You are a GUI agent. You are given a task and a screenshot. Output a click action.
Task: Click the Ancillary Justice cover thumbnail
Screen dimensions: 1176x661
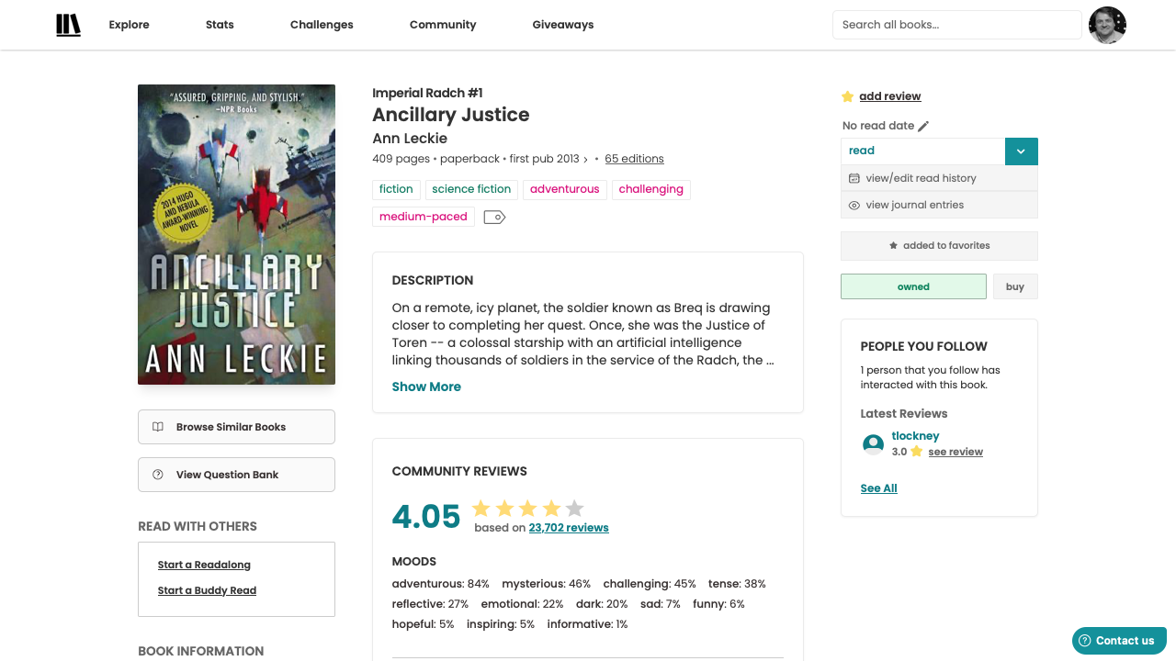[236, 234]
